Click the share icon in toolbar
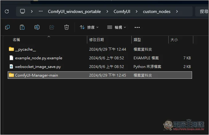209x135 pixels. [52, 27]
